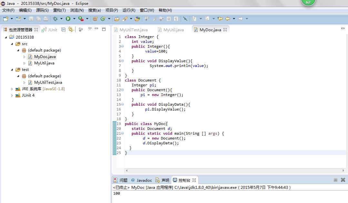Click the console Terminate square icon
This screenshot has width=348, height=203.
pos(335,180)
